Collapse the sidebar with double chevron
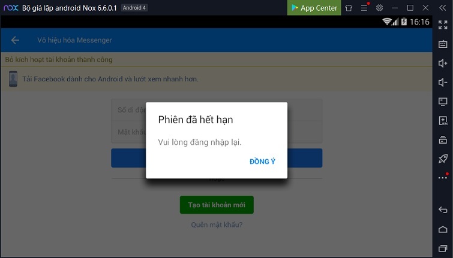 coord(443,8)
